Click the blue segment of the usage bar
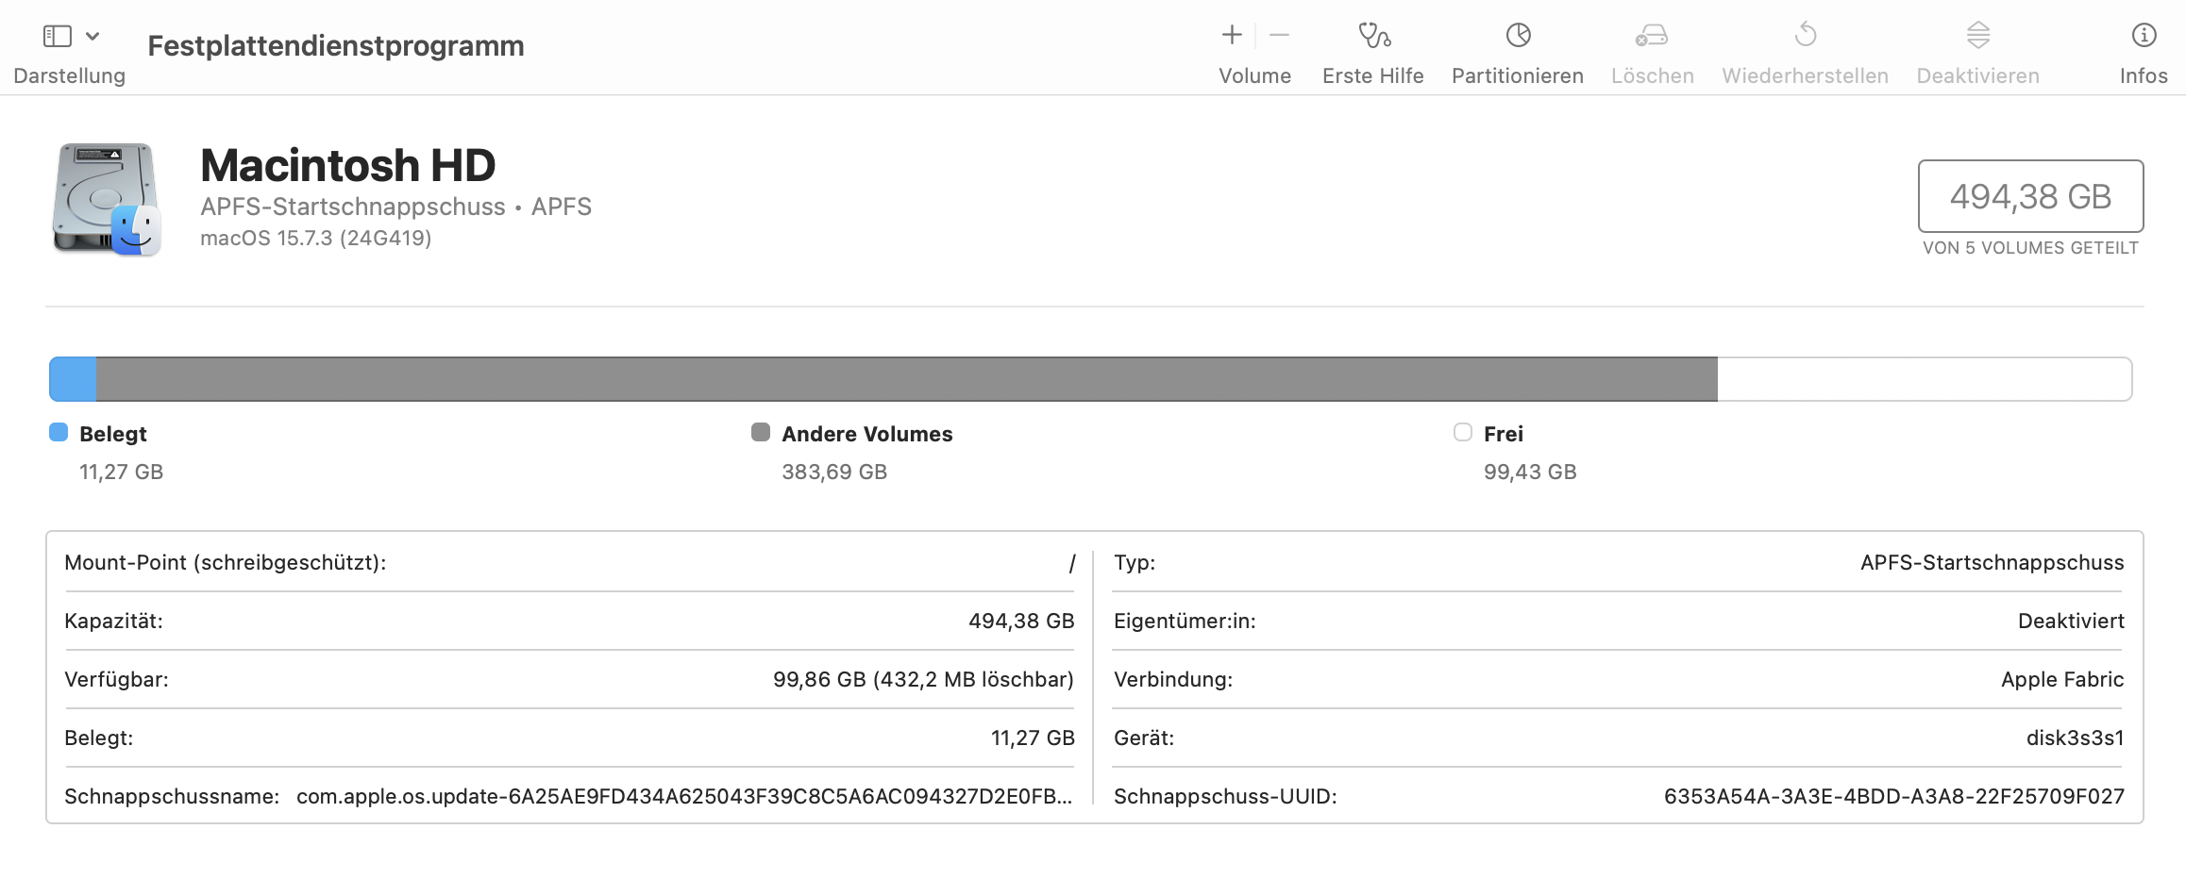The width and height of the screenshot is (2186, 879). point(73,379)
